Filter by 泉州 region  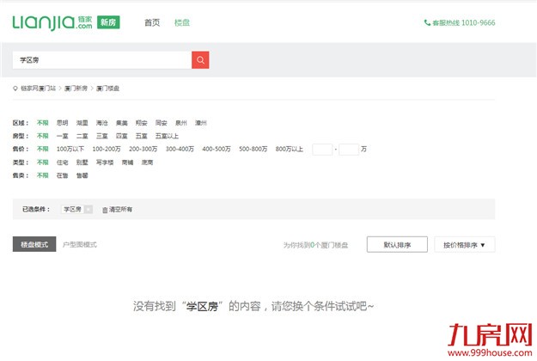181,123
